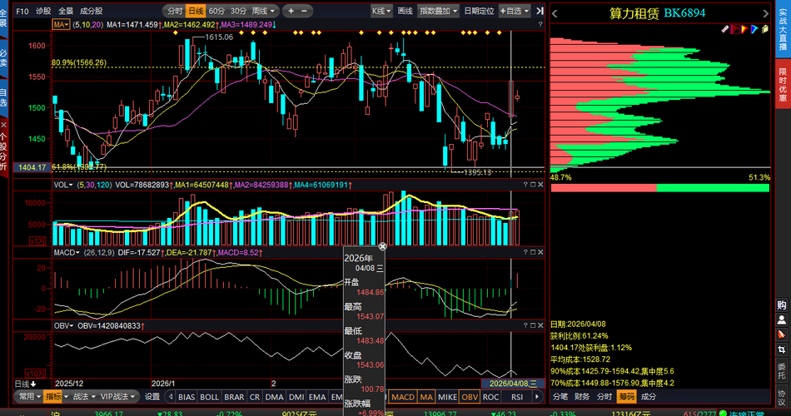Click the 诊股 stock diagnosis button

(43, 11)
